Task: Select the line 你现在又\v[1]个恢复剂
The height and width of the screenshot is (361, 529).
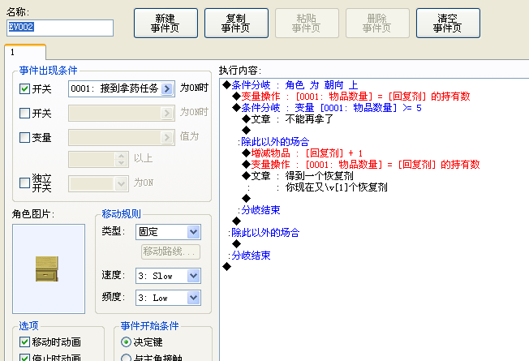Action: click(337, 187)
